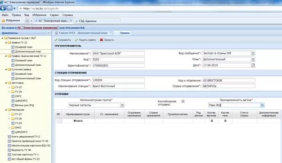The image size is (282, 163).
Task: Collapse the Документы side panel
Action: (49, 33)
